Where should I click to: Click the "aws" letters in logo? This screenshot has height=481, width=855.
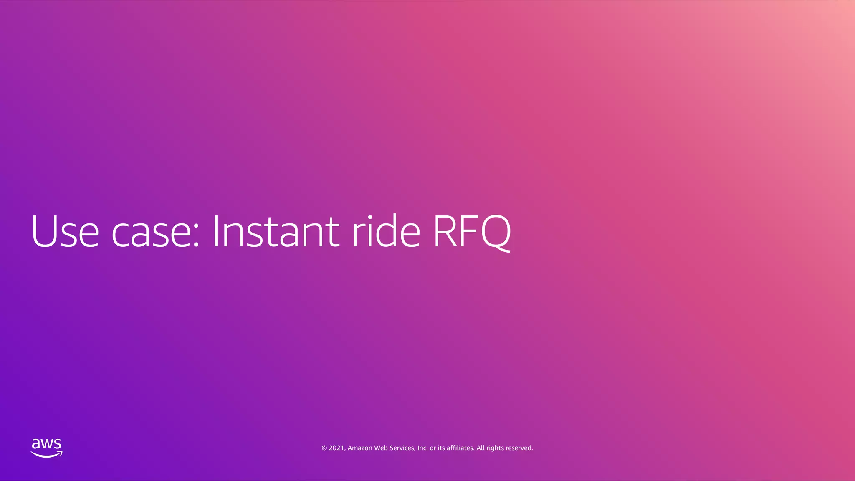pos(46,444)
